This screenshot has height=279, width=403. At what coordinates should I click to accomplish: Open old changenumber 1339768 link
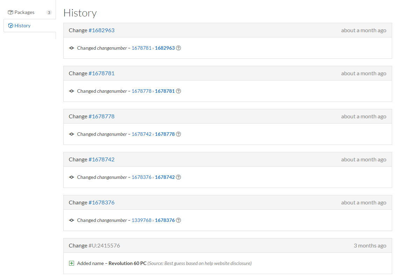141,221
